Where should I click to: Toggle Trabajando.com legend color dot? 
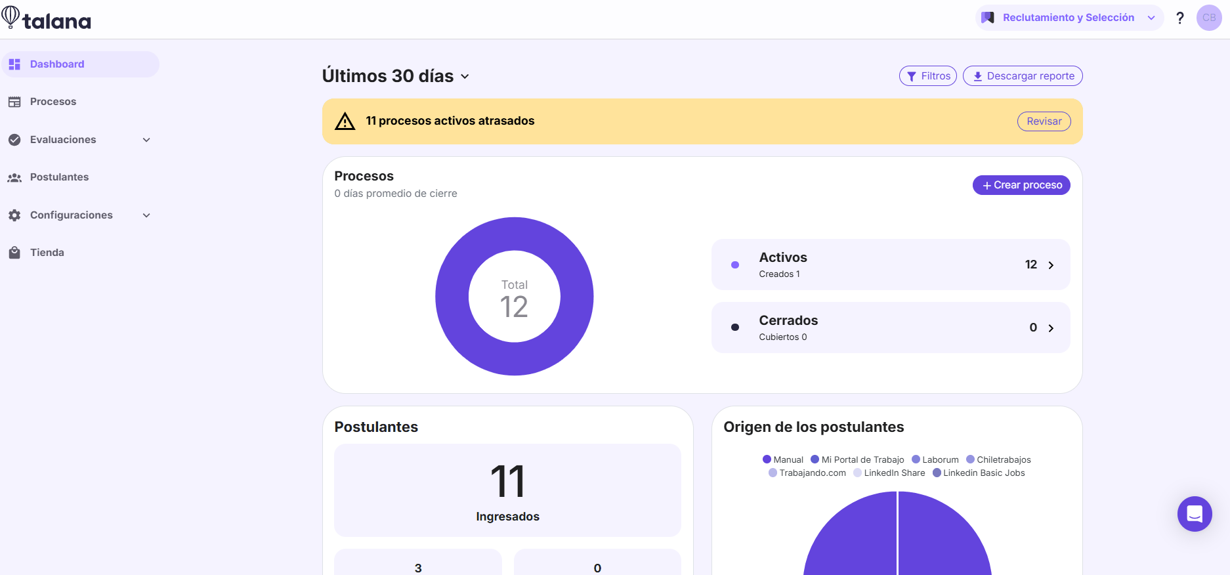click(x=773, y=473)
